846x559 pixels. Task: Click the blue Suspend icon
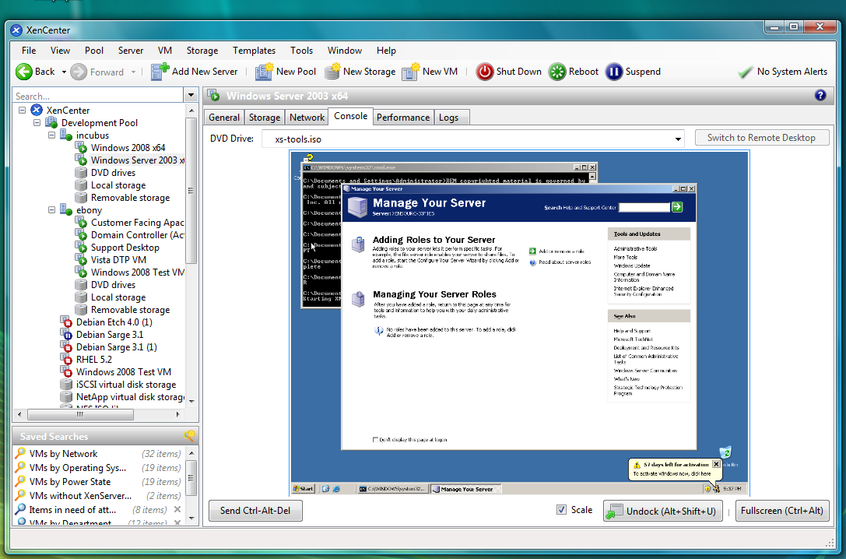coord(614,72)
